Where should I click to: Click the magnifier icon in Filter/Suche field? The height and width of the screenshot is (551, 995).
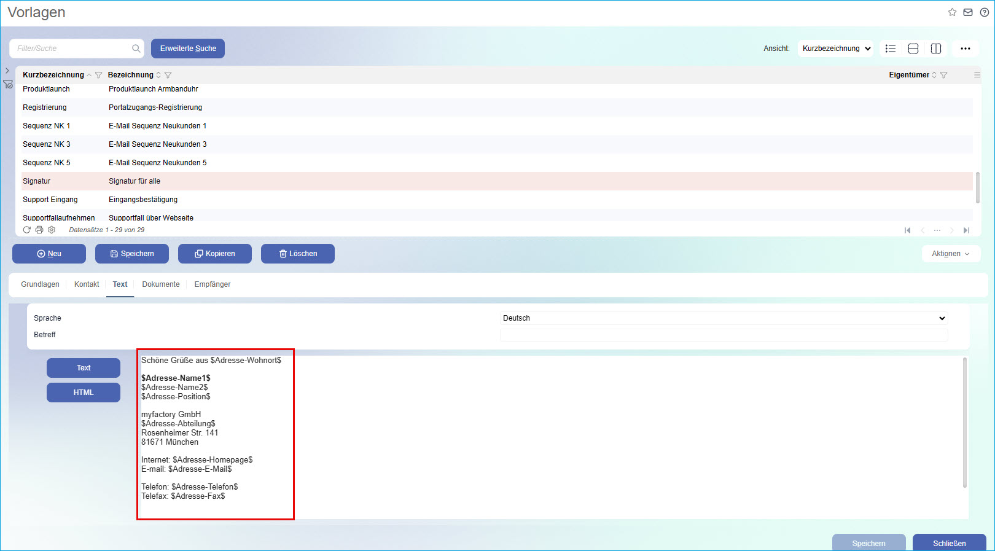click(136, 49)
